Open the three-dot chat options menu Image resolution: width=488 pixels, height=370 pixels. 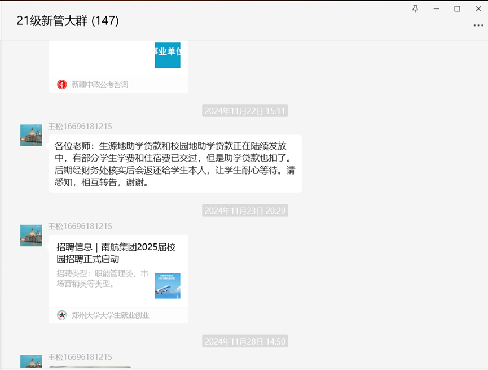point(478,25)
